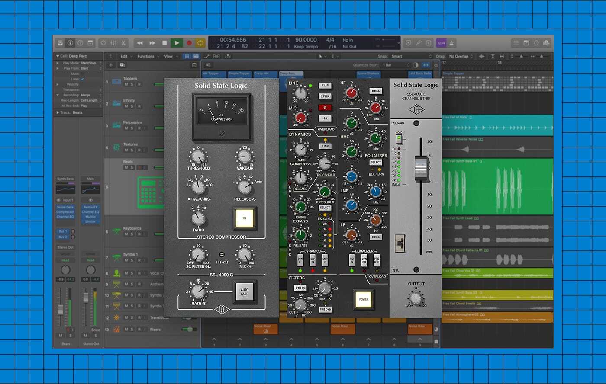Mute the Toppers track
The width and height of the screenshot is (606, 384).
click(126, 84)
